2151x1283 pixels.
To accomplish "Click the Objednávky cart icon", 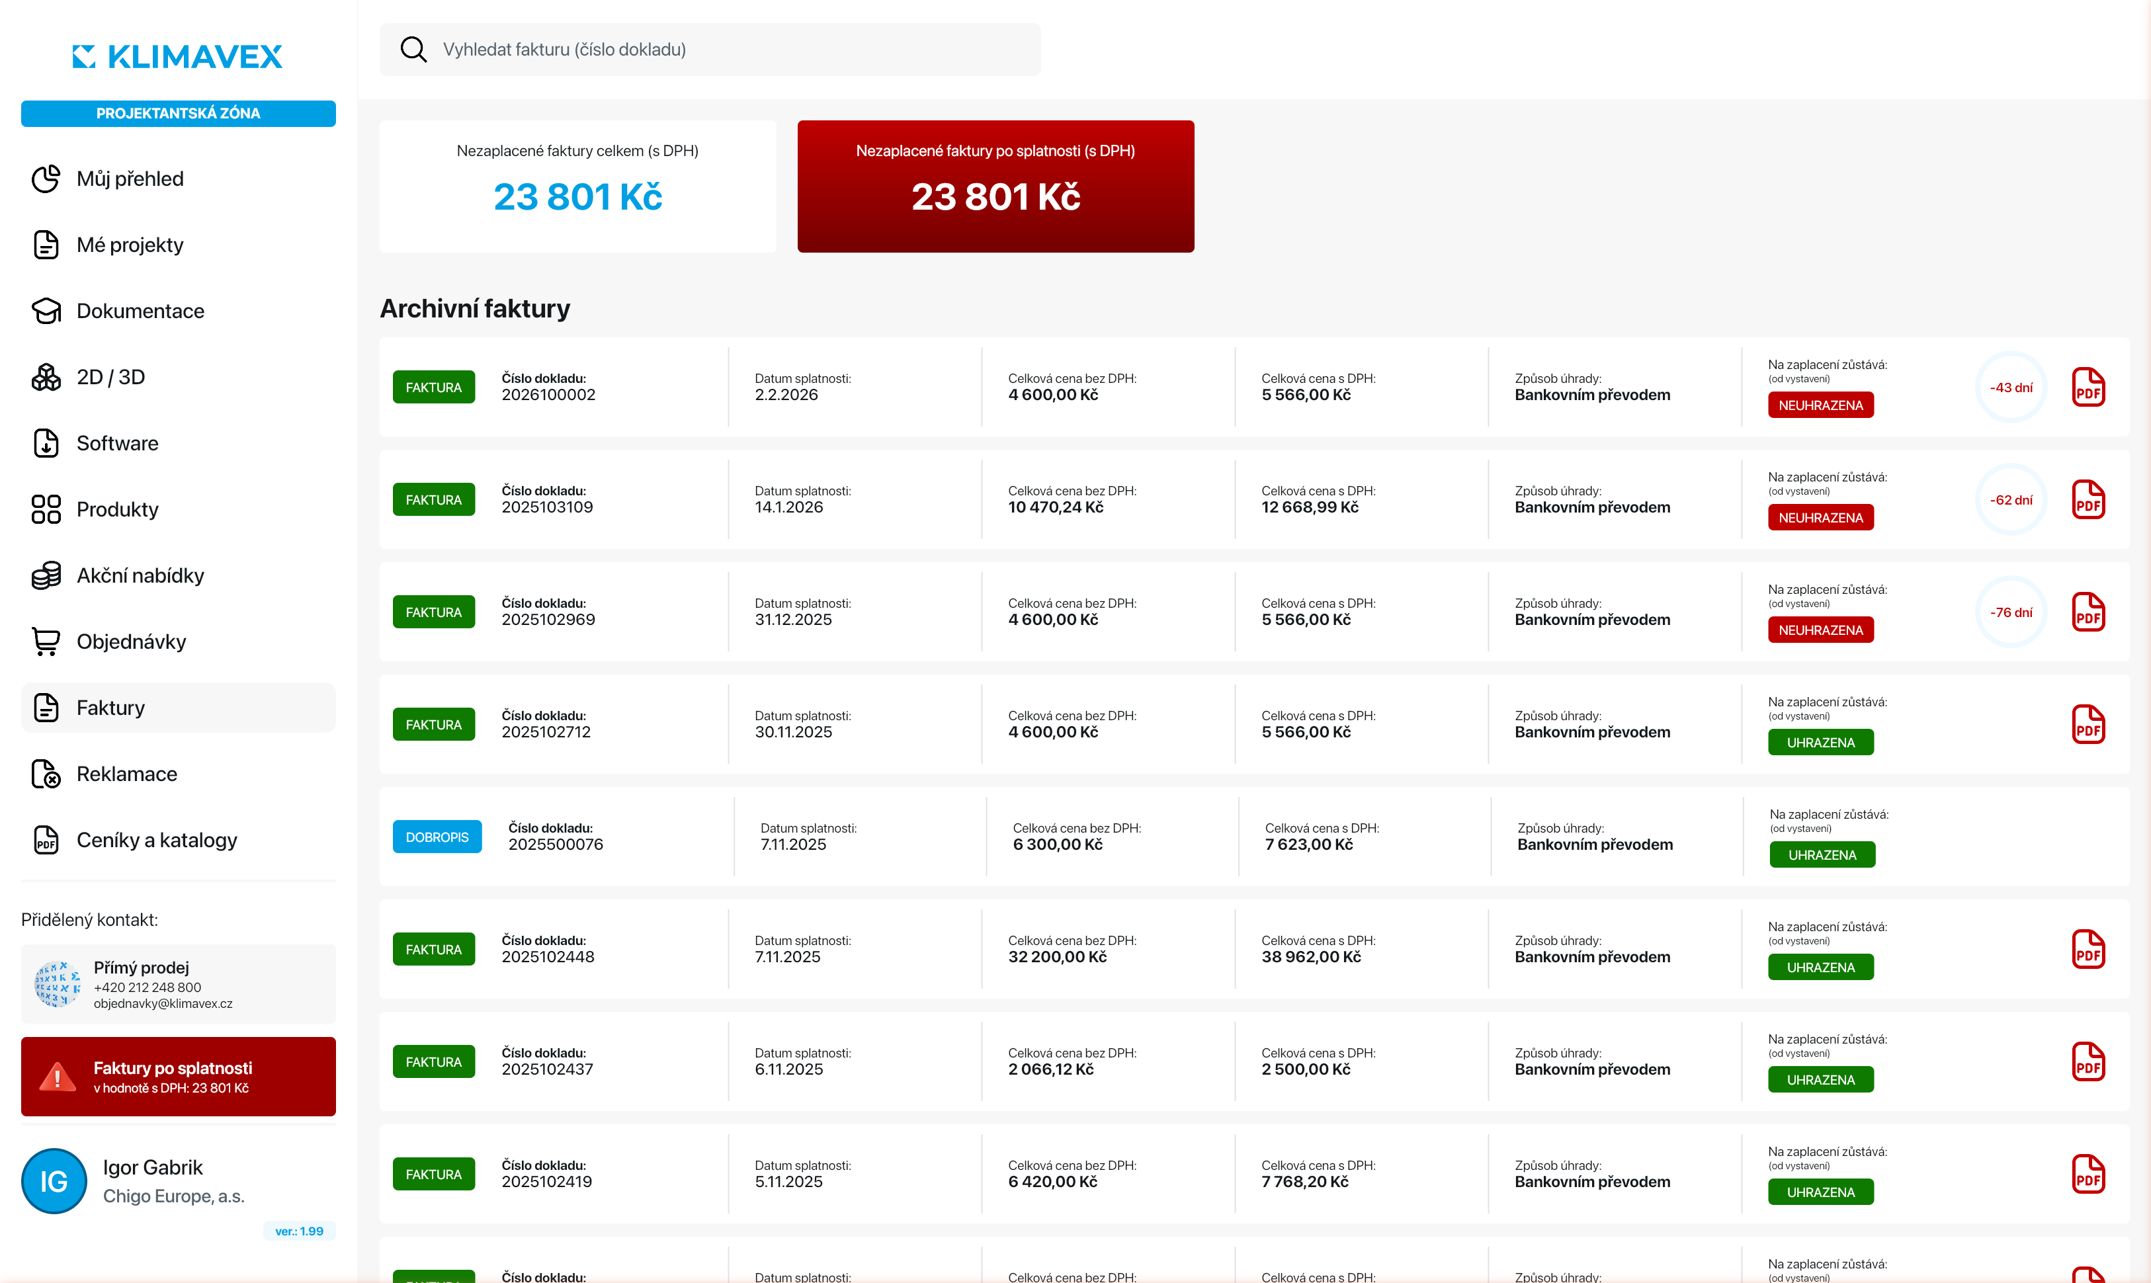I will (x=46, y=641).
